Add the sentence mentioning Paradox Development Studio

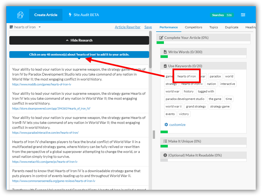[79, 77]
